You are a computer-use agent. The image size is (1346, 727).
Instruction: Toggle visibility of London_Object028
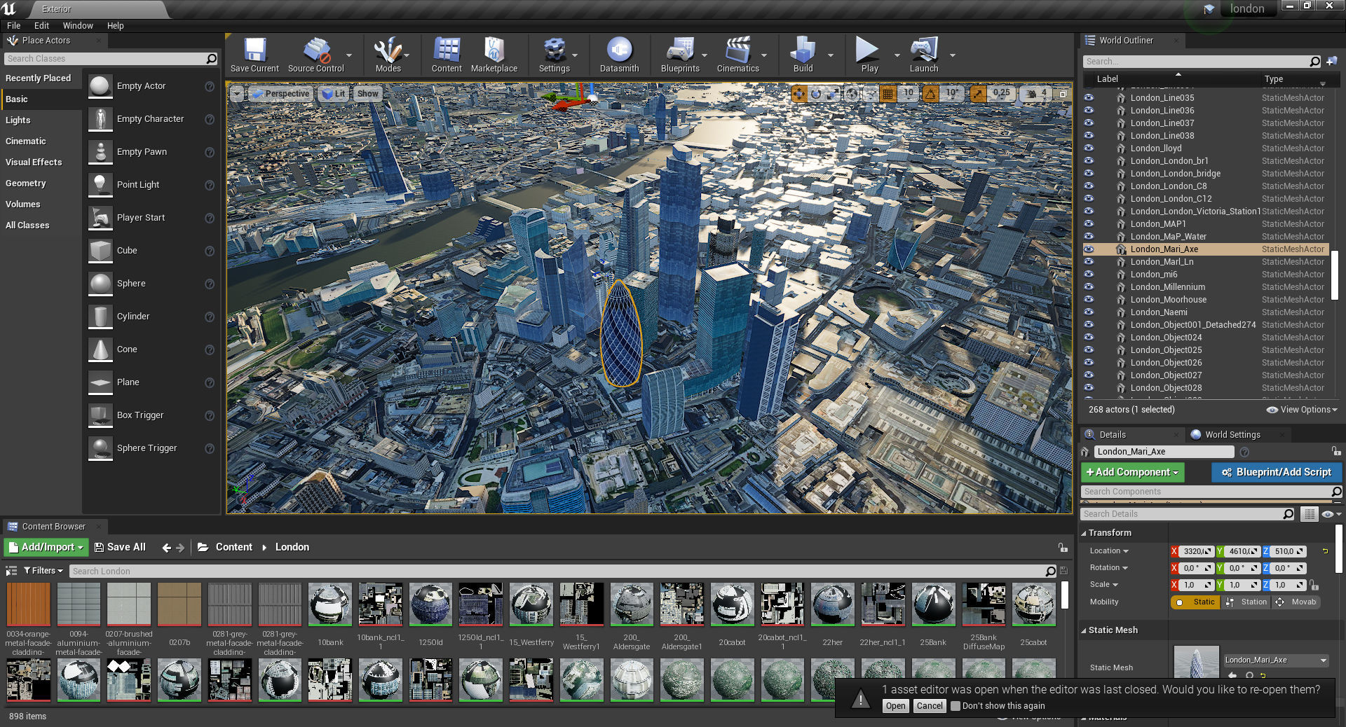[x=1089, y=388]
